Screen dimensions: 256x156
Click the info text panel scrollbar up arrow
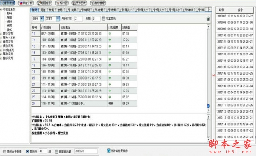pos(209,117)
